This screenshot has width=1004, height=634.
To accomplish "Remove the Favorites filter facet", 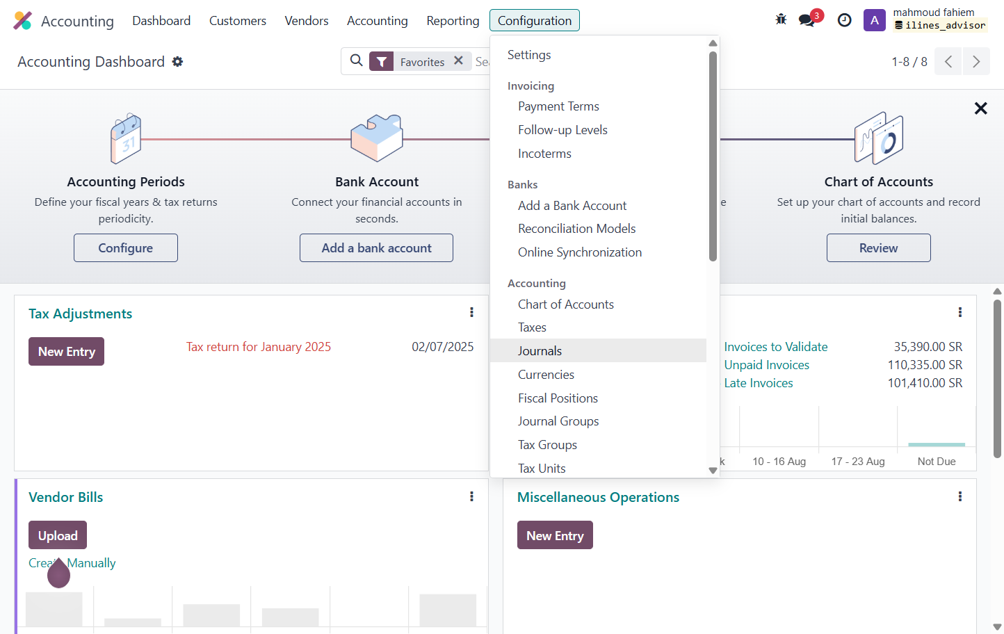I will (458, 60).
